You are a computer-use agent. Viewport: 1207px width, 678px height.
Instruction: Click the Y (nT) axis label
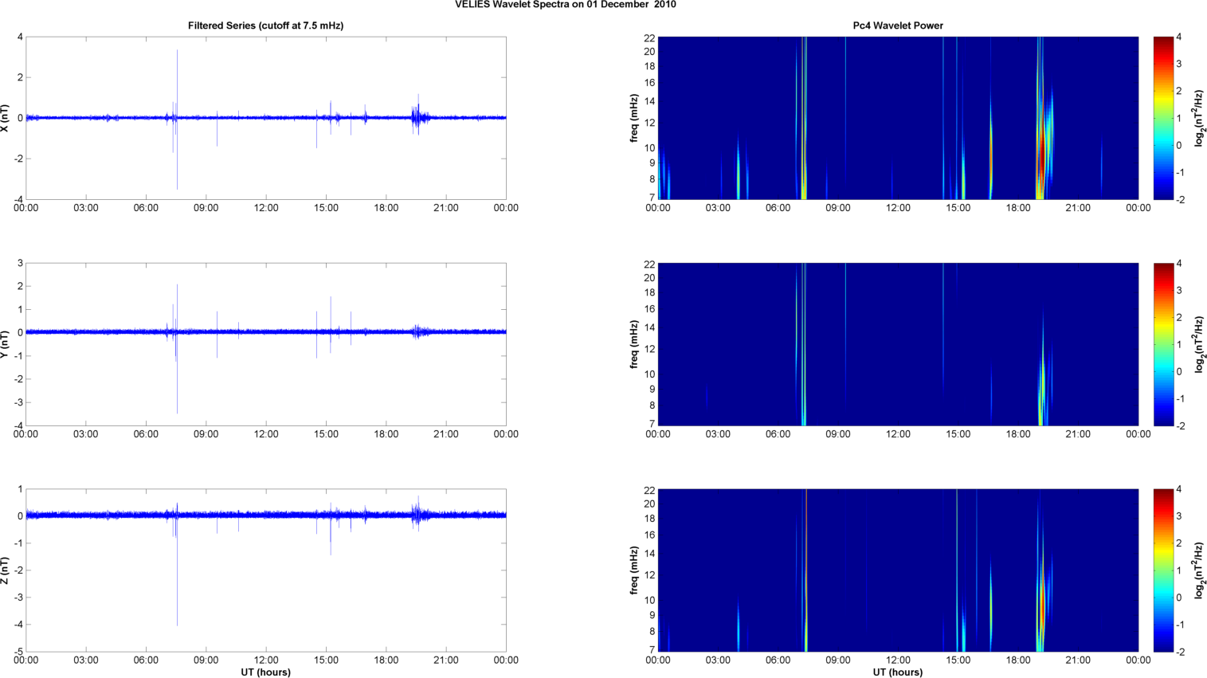point(6,344)
